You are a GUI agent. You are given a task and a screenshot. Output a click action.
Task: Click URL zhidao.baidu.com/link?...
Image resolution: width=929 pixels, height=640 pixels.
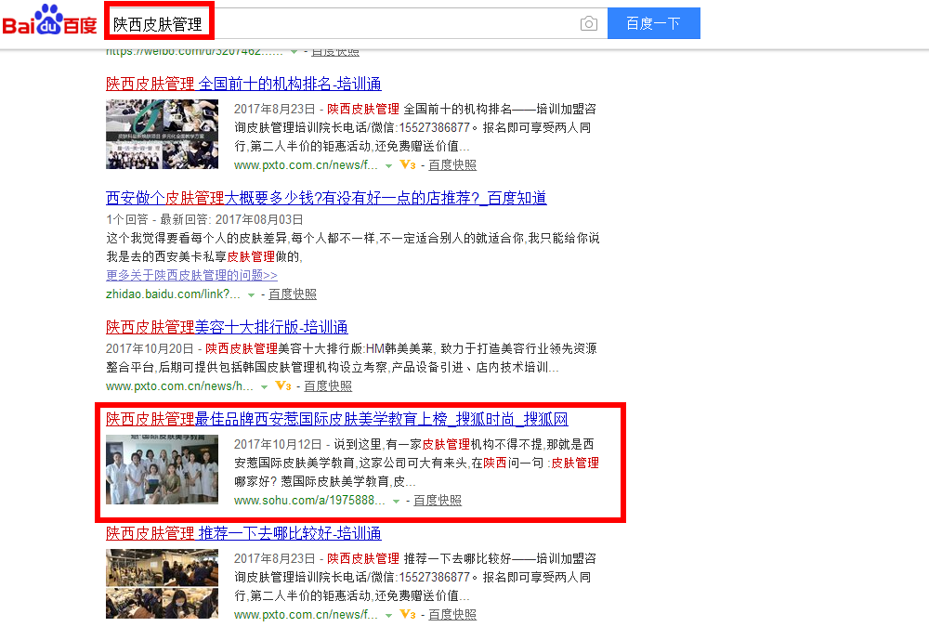coord(173,294)
